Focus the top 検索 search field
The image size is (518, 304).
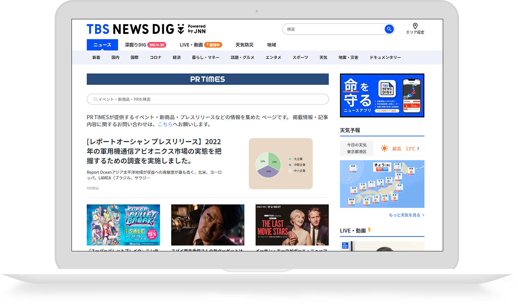pyautogui.click(x=333, y=29)
